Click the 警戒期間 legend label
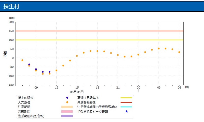 (24, 111)
